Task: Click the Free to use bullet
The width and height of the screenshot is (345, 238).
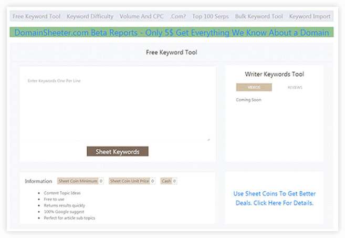Action: pyautogui.click(x=54, y=199)
